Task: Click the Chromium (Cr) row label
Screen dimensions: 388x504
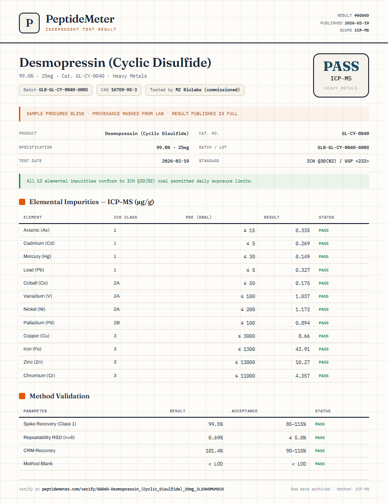Action: tap(39, 376)
